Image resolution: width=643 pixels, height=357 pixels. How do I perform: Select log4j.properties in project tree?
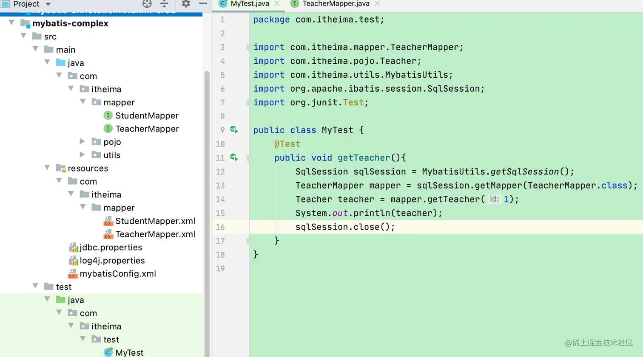coord(112,261)
